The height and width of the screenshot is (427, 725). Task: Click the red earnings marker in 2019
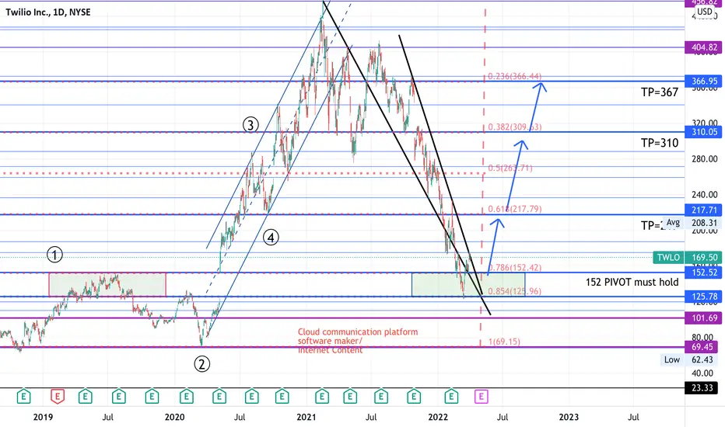(58, 396)
